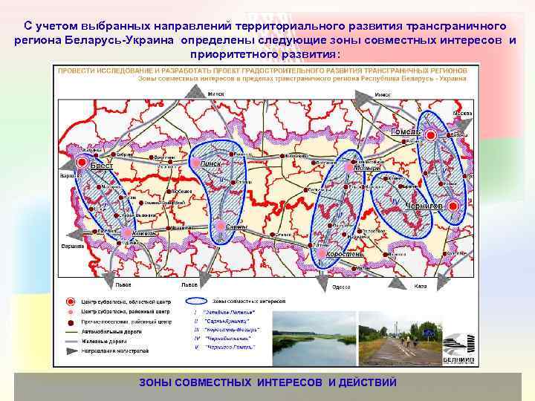Click the Чернигов regional center marker
The width and height of the screenshot is (535, 401).
(x=453, y=206)
